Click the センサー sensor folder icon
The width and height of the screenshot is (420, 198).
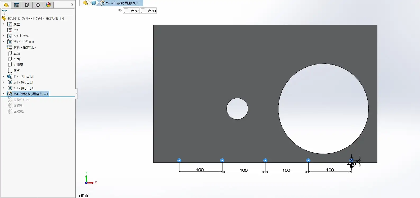click(10, 30)
